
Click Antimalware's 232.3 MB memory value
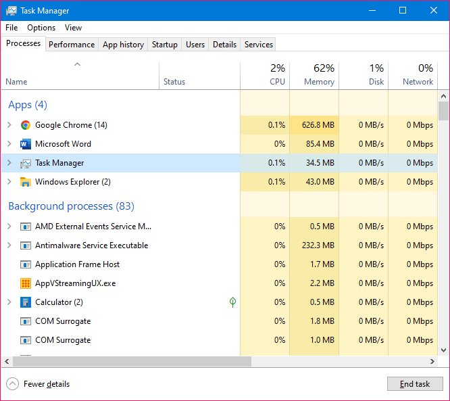point(318,245)
